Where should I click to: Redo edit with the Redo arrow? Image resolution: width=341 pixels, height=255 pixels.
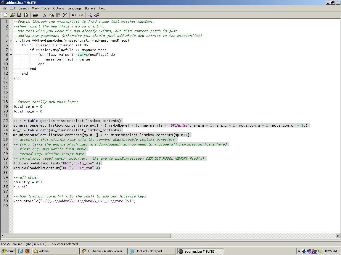81,15
